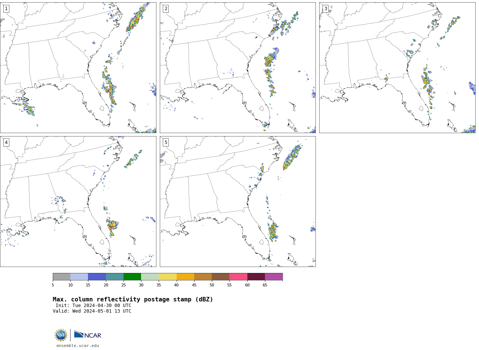
Task: Click the teal 20-25 dBZ swatch
Action: pos(115,277)
